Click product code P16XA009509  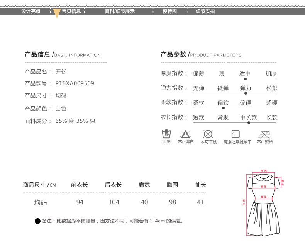(x=75, y=83)
